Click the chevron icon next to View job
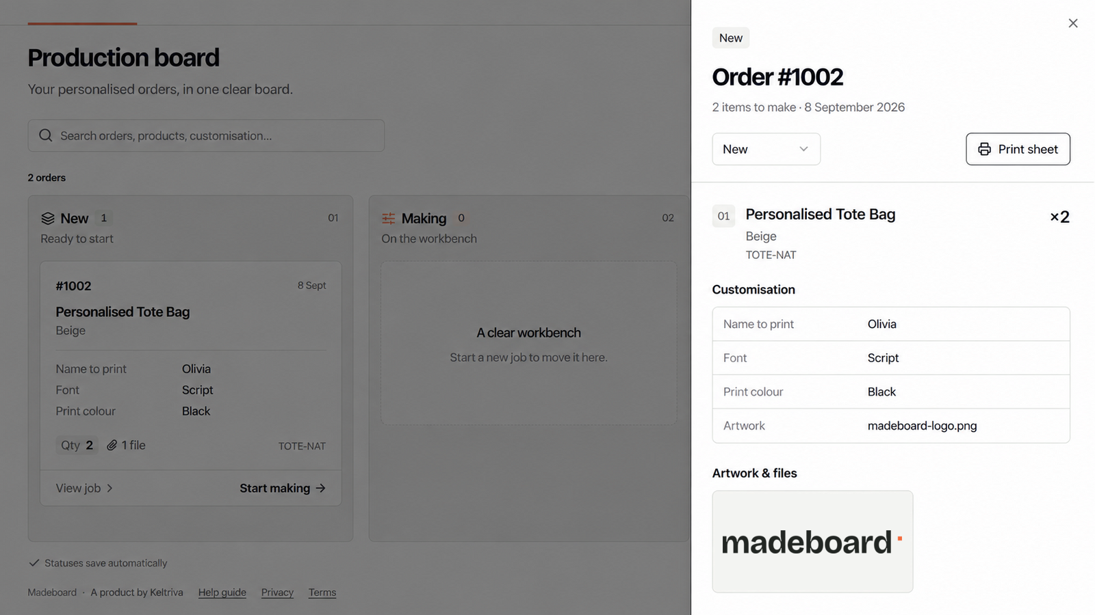The height and width of the screenshot is (615, 1095). (x=109, y=488)
